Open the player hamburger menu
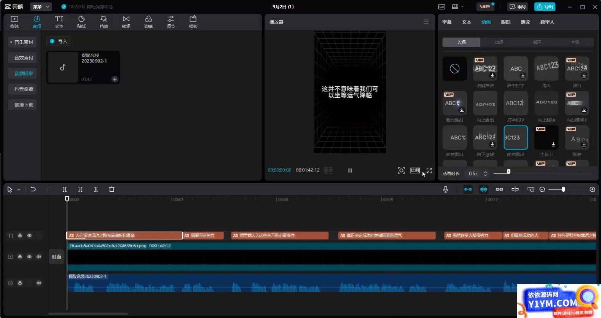This screenshot has width=601, height=318. coord(426,22)
